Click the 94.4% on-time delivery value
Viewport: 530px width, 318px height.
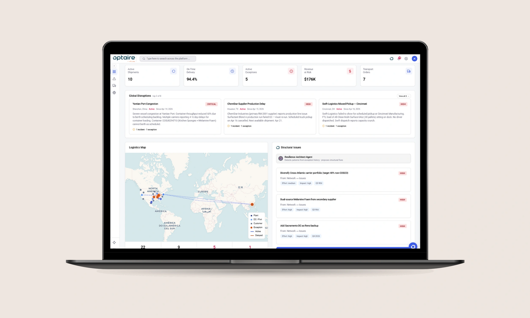coord(192,79)
